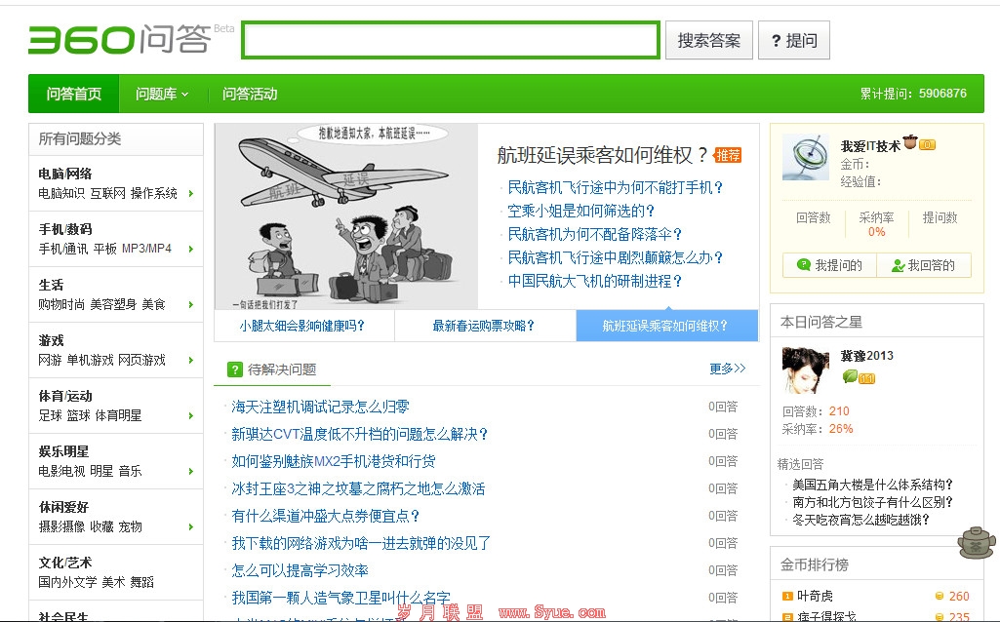Click the 文化/艺术 category heading
Image resolution: width=1000 pixels, height=622 pixels.
65,563
